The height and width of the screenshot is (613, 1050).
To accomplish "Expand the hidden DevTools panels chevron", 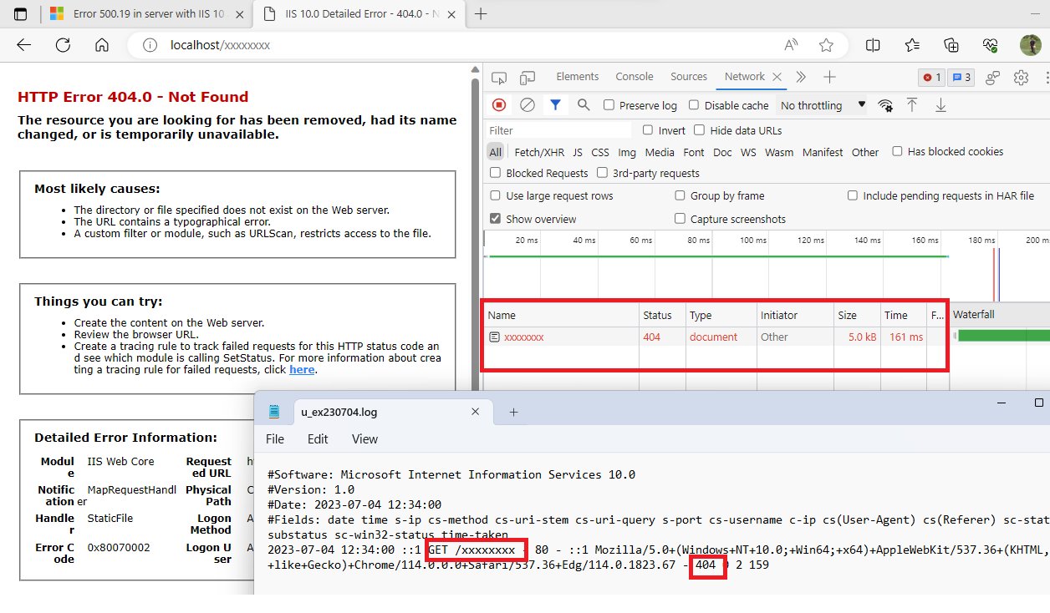I will click(800, 77).
